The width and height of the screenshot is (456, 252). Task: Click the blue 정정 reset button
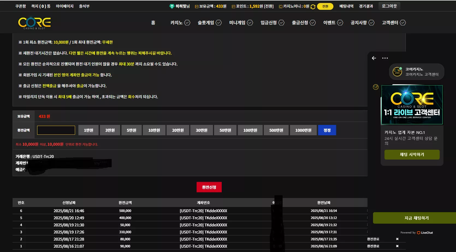[x=327, y=130]
